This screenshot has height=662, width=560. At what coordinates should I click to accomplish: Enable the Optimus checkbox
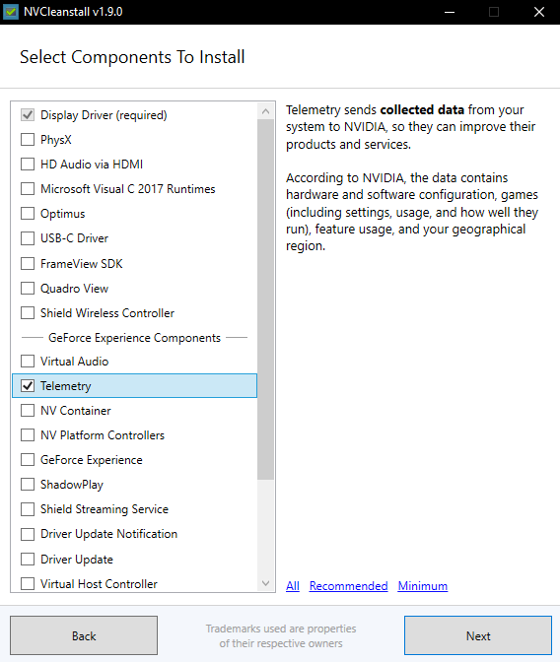(28, 213)
